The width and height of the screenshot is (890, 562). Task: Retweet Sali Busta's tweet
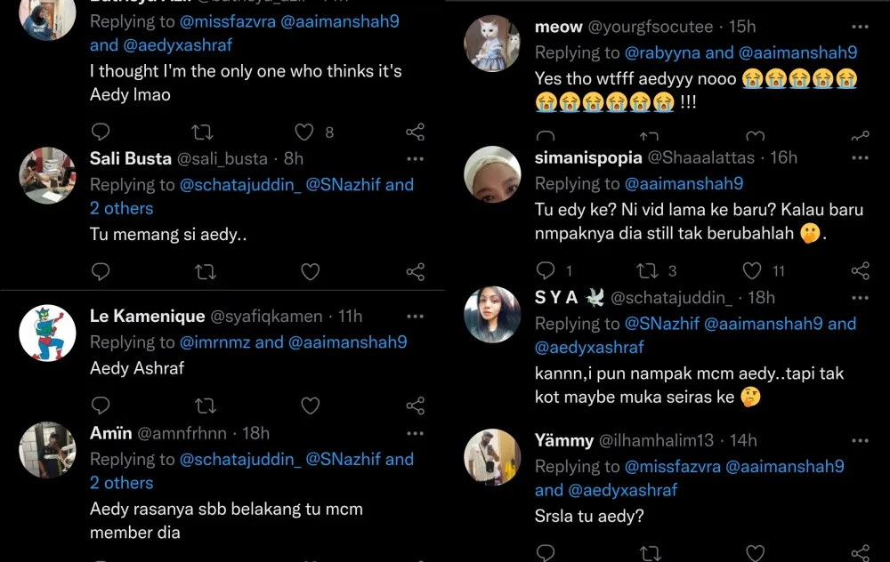(x=205, y=272)
